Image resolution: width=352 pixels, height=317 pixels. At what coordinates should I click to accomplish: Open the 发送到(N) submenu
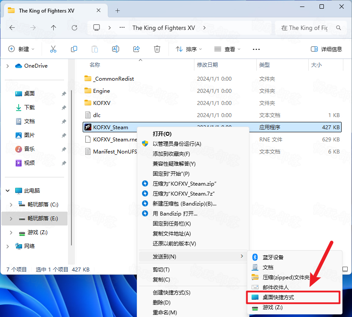click(x=193, y=257)
